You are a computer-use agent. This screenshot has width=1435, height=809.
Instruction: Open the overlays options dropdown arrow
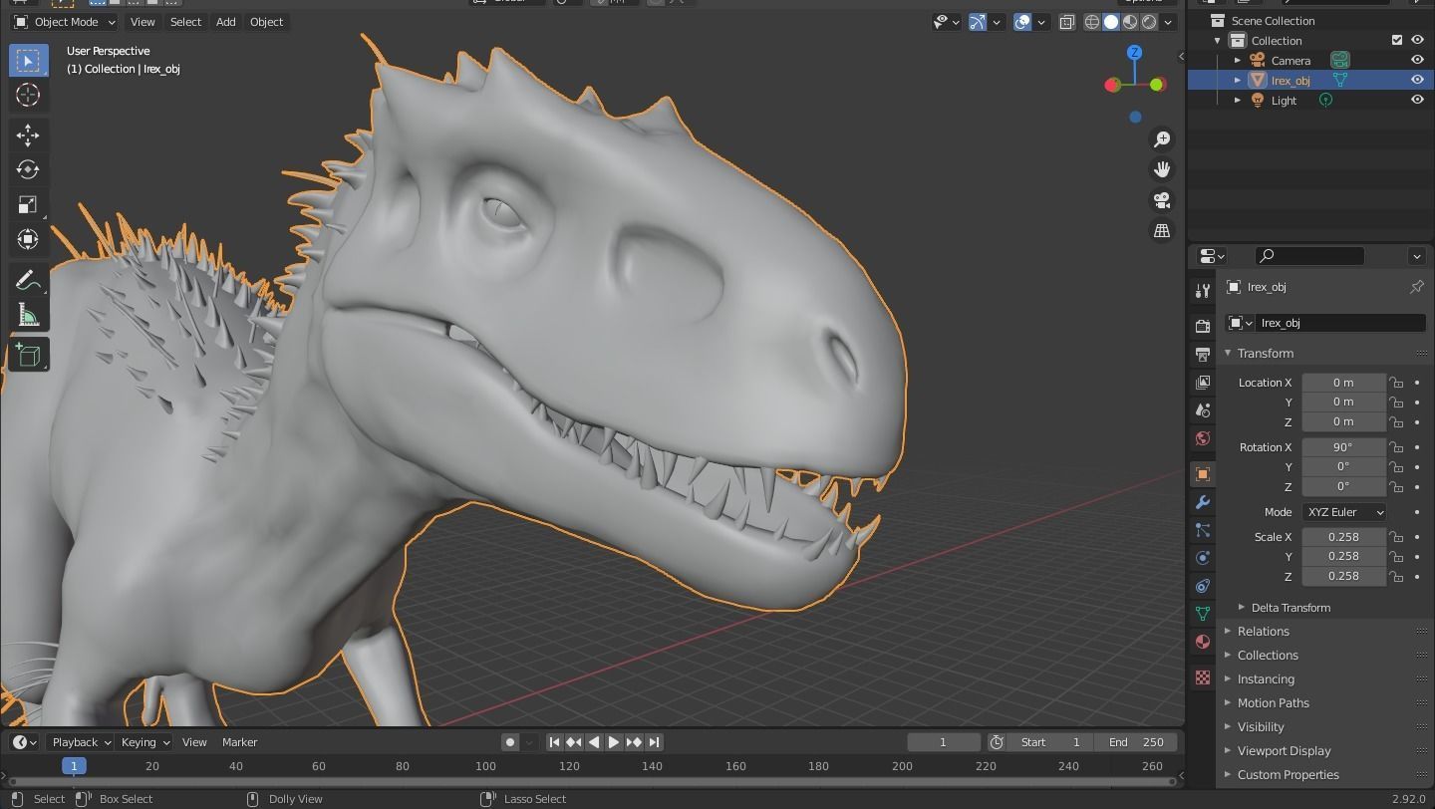[1041, 22]
